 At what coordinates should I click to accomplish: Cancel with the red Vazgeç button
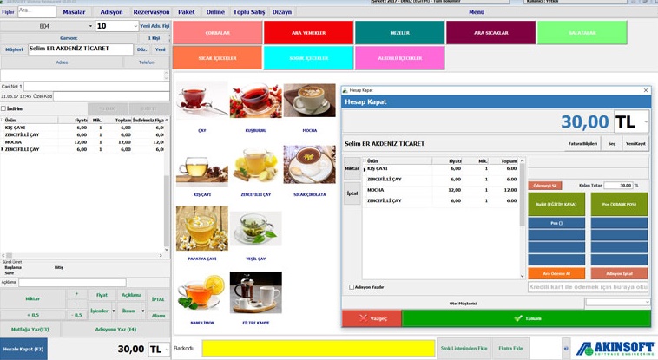[372, 318]
